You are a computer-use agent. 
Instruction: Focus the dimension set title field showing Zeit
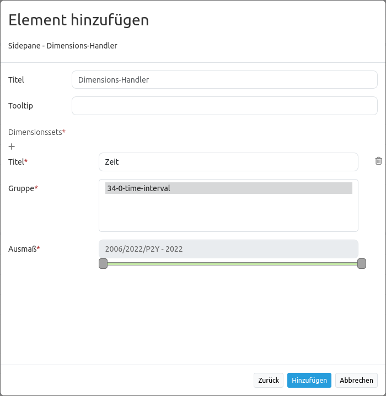[228, 162]
